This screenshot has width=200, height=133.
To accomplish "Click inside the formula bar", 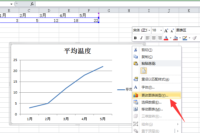I will pyautogui.click(x=117, y=4).
